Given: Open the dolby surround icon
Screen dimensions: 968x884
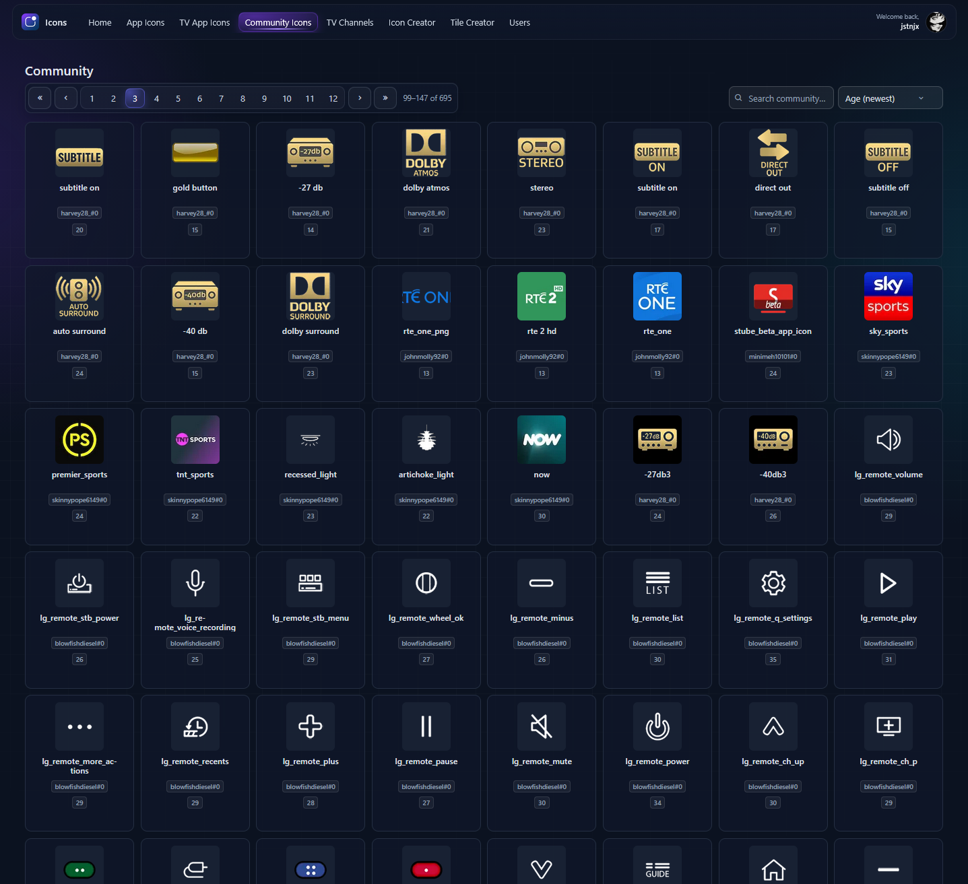Looking at the screenshot, I should (x=311, y=296).
